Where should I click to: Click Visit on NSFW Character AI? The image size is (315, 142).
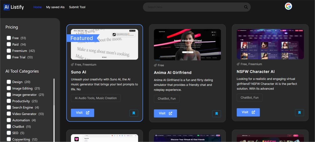(248, 112)
